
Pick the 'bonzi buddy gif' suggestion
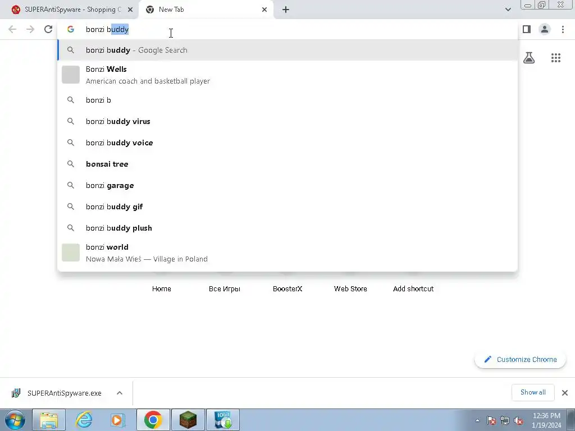(288, 207)
